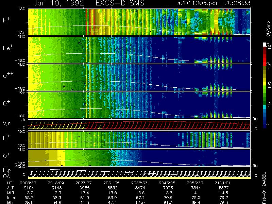The width and height of the screenshot is (272, 204).
Task: Click MLat value 76.3
Action: tap(223, 202)
